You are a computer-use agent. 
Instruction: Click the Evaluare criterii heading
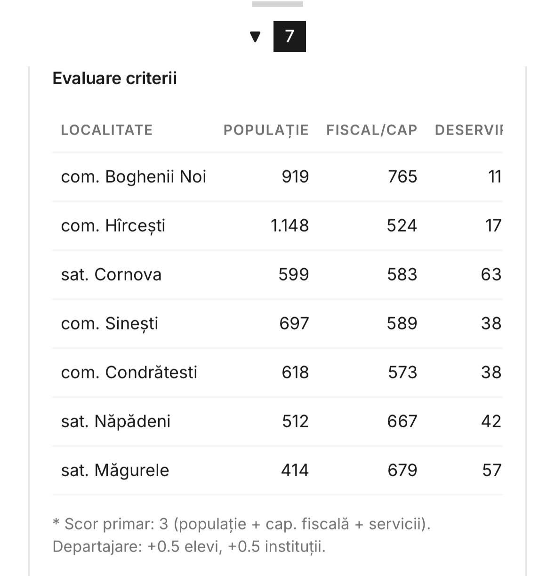point(114,78)
